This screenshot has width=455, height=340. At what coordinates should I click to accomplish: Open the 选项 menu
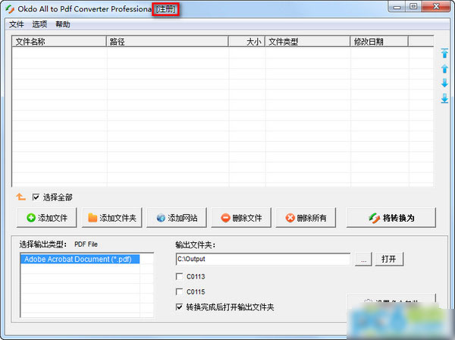click(x=39, y=24)
